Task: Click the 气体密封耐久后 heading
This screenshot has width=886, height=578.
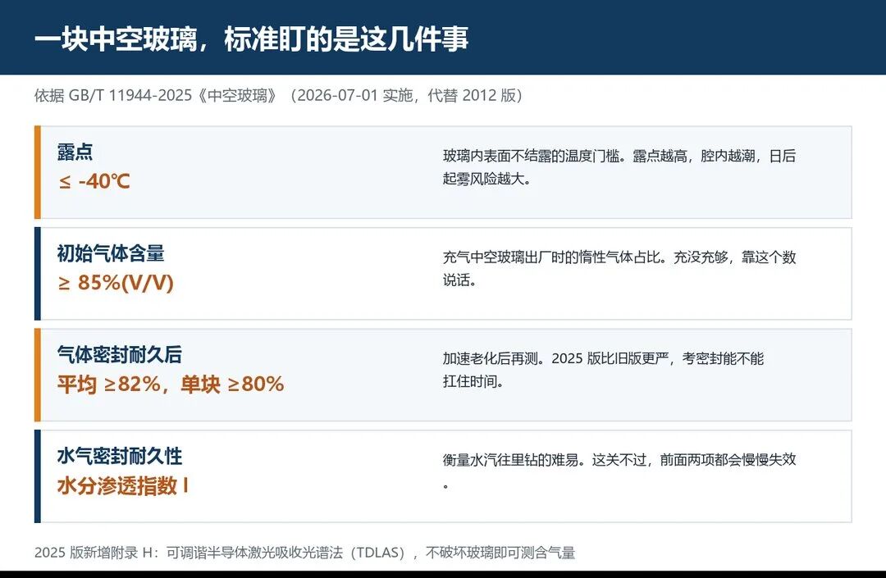Action: click(120, 355)
